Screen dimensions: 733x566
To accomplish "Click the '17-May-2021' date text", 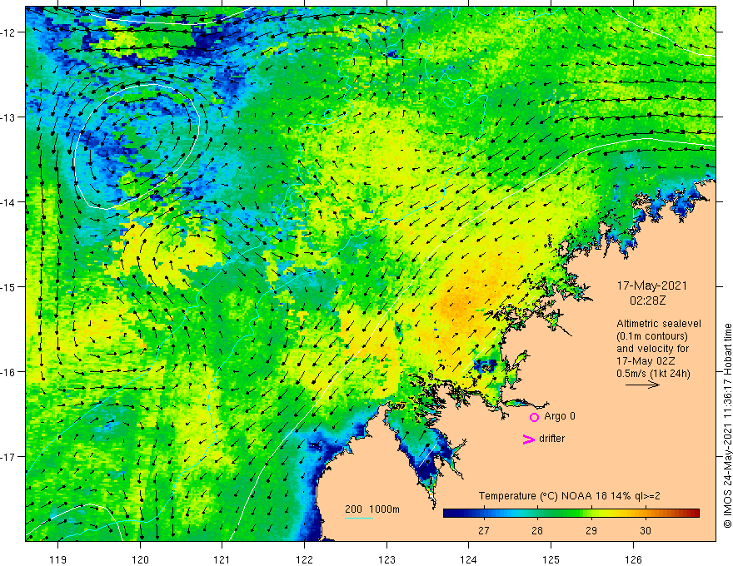I will (x=651, y=285).
